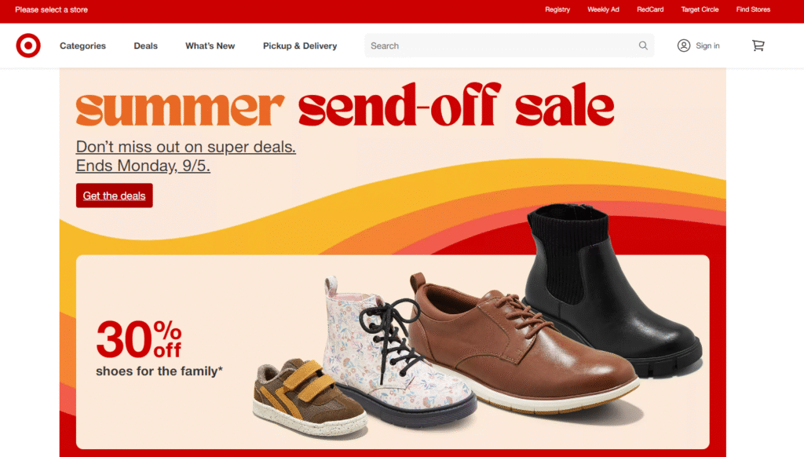
Task: Click the account profile icon
Action: coord(684,46)
